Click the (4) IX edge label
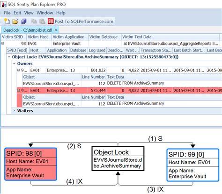Image resolution: width=222 pixels, height=194 pixels. pos(74,182)
